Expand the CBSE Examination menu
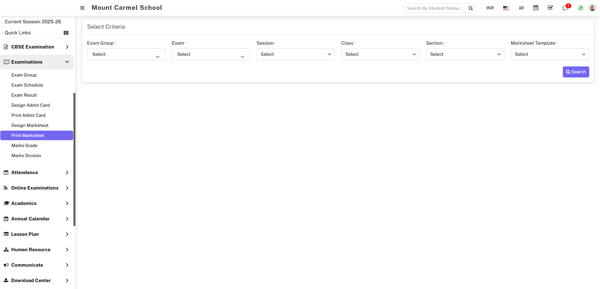 click(37, 47)
